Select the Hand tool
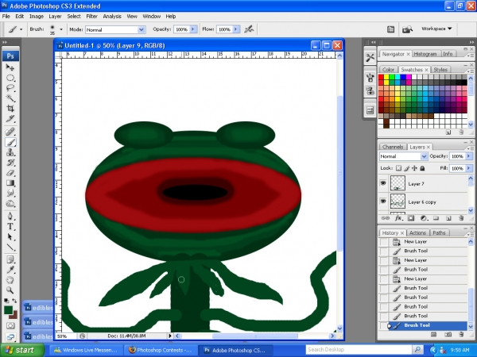Viewport: 477px width, 357px height. [10, 280]
